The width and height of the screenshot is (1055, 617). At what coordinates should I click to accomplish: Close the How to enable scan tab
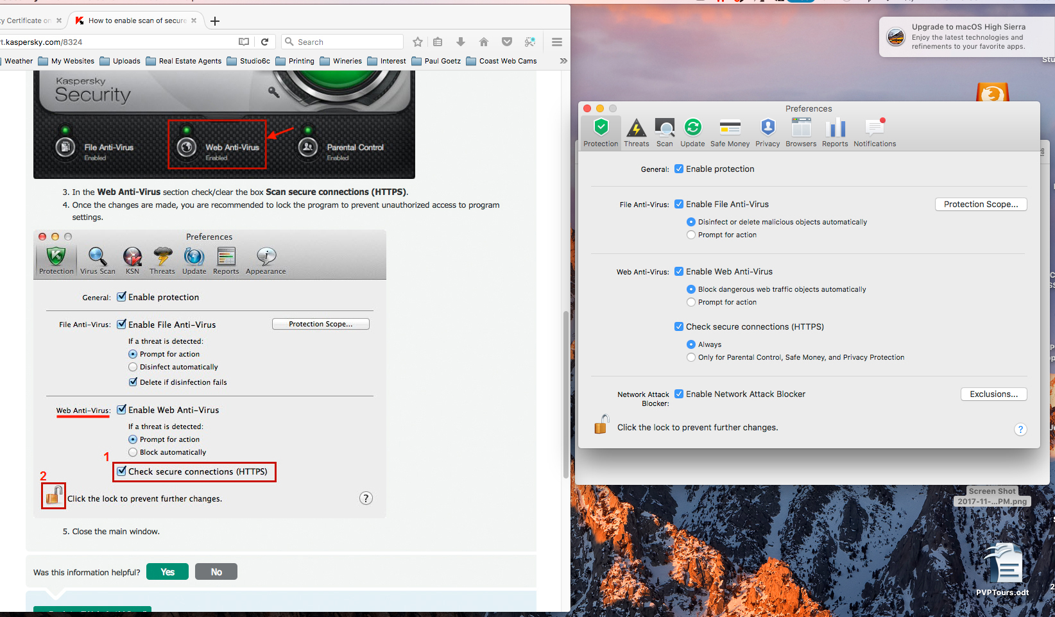(194, 21)
